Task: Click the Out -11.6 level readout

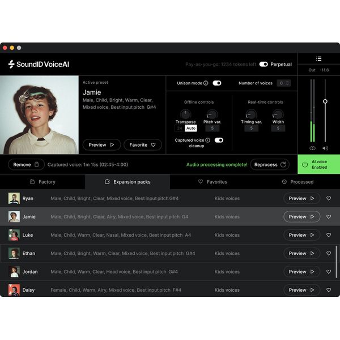Action: point(318,70)
